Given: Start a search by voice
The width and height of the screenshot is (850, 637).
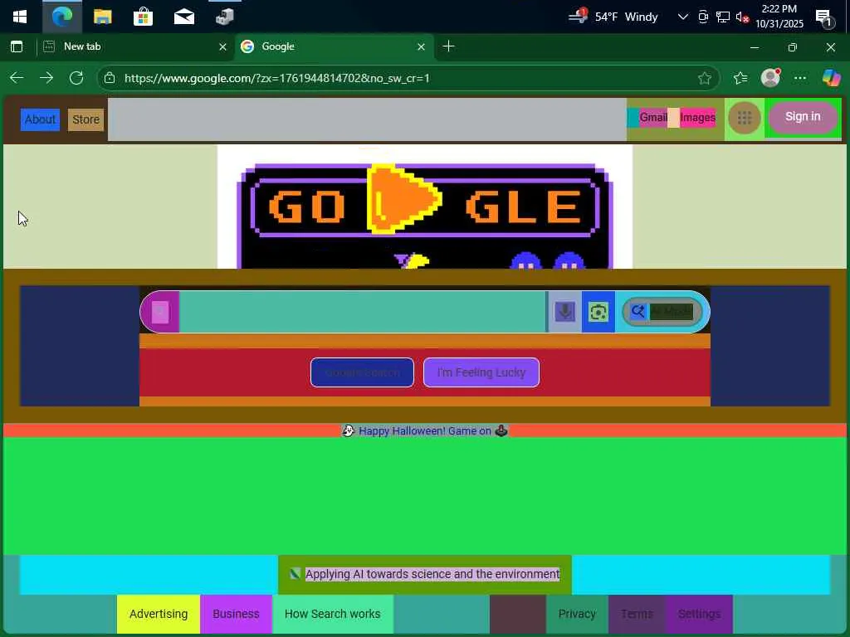Looking at the screenshot, I should click(564, 312).
